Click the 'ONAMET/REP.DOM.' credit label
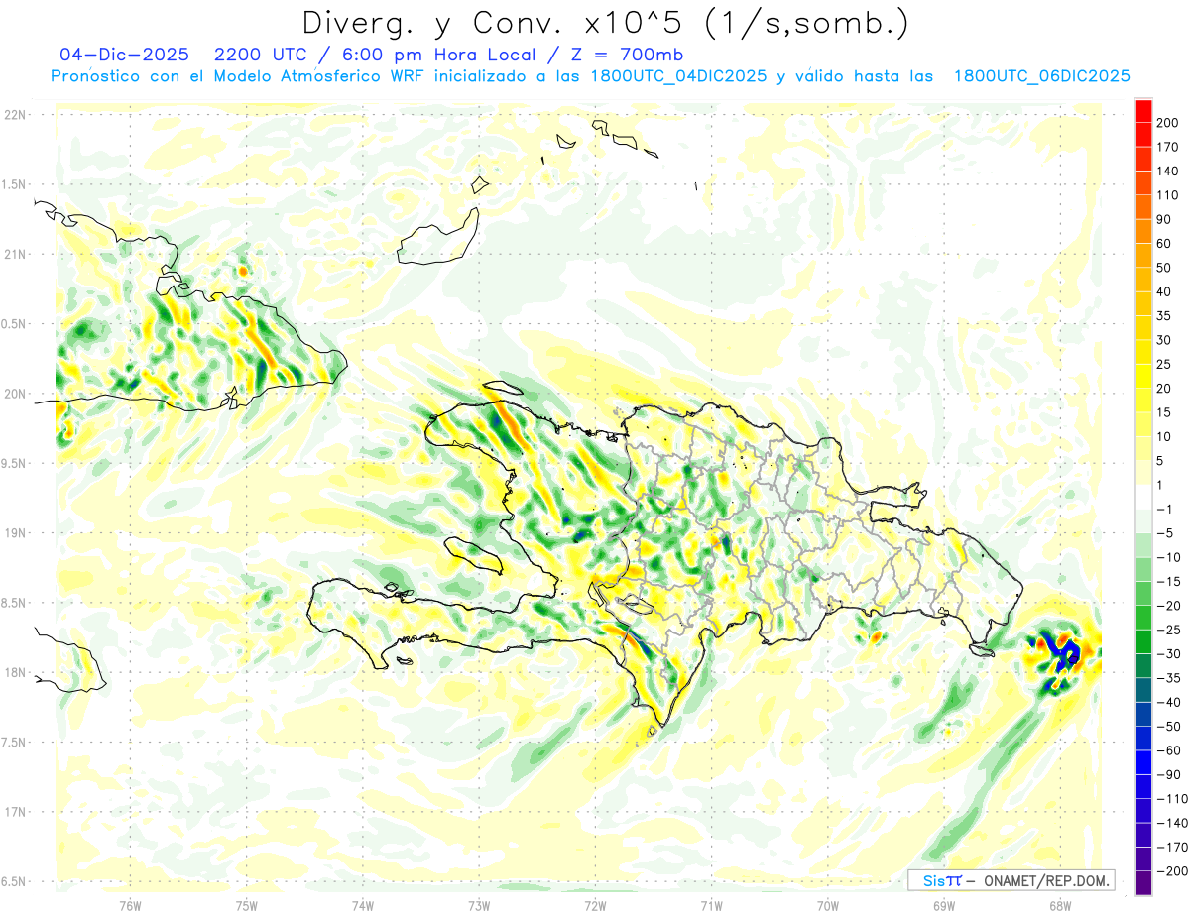The image size is (1190, 919). pos(1047,880)
